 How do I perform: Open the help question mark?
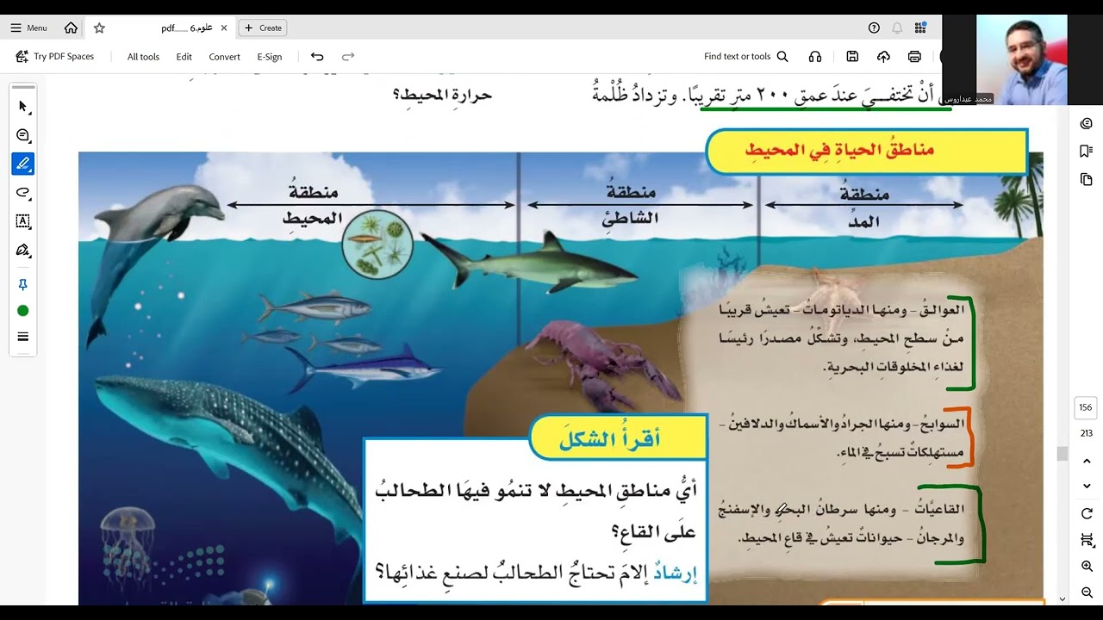pos(874,28)
